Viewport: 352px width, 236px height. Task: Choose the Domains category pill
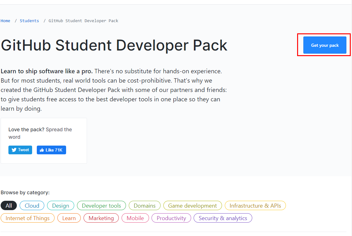pos(145,205)
